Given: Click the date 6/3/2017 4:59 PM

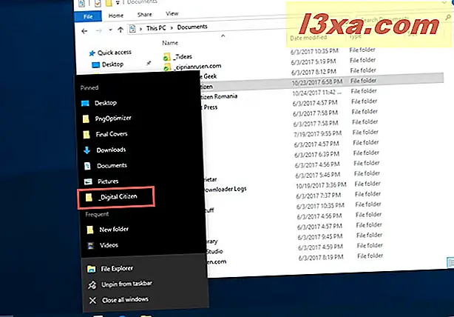Looking at the screenshot, I should coord(320,247).
